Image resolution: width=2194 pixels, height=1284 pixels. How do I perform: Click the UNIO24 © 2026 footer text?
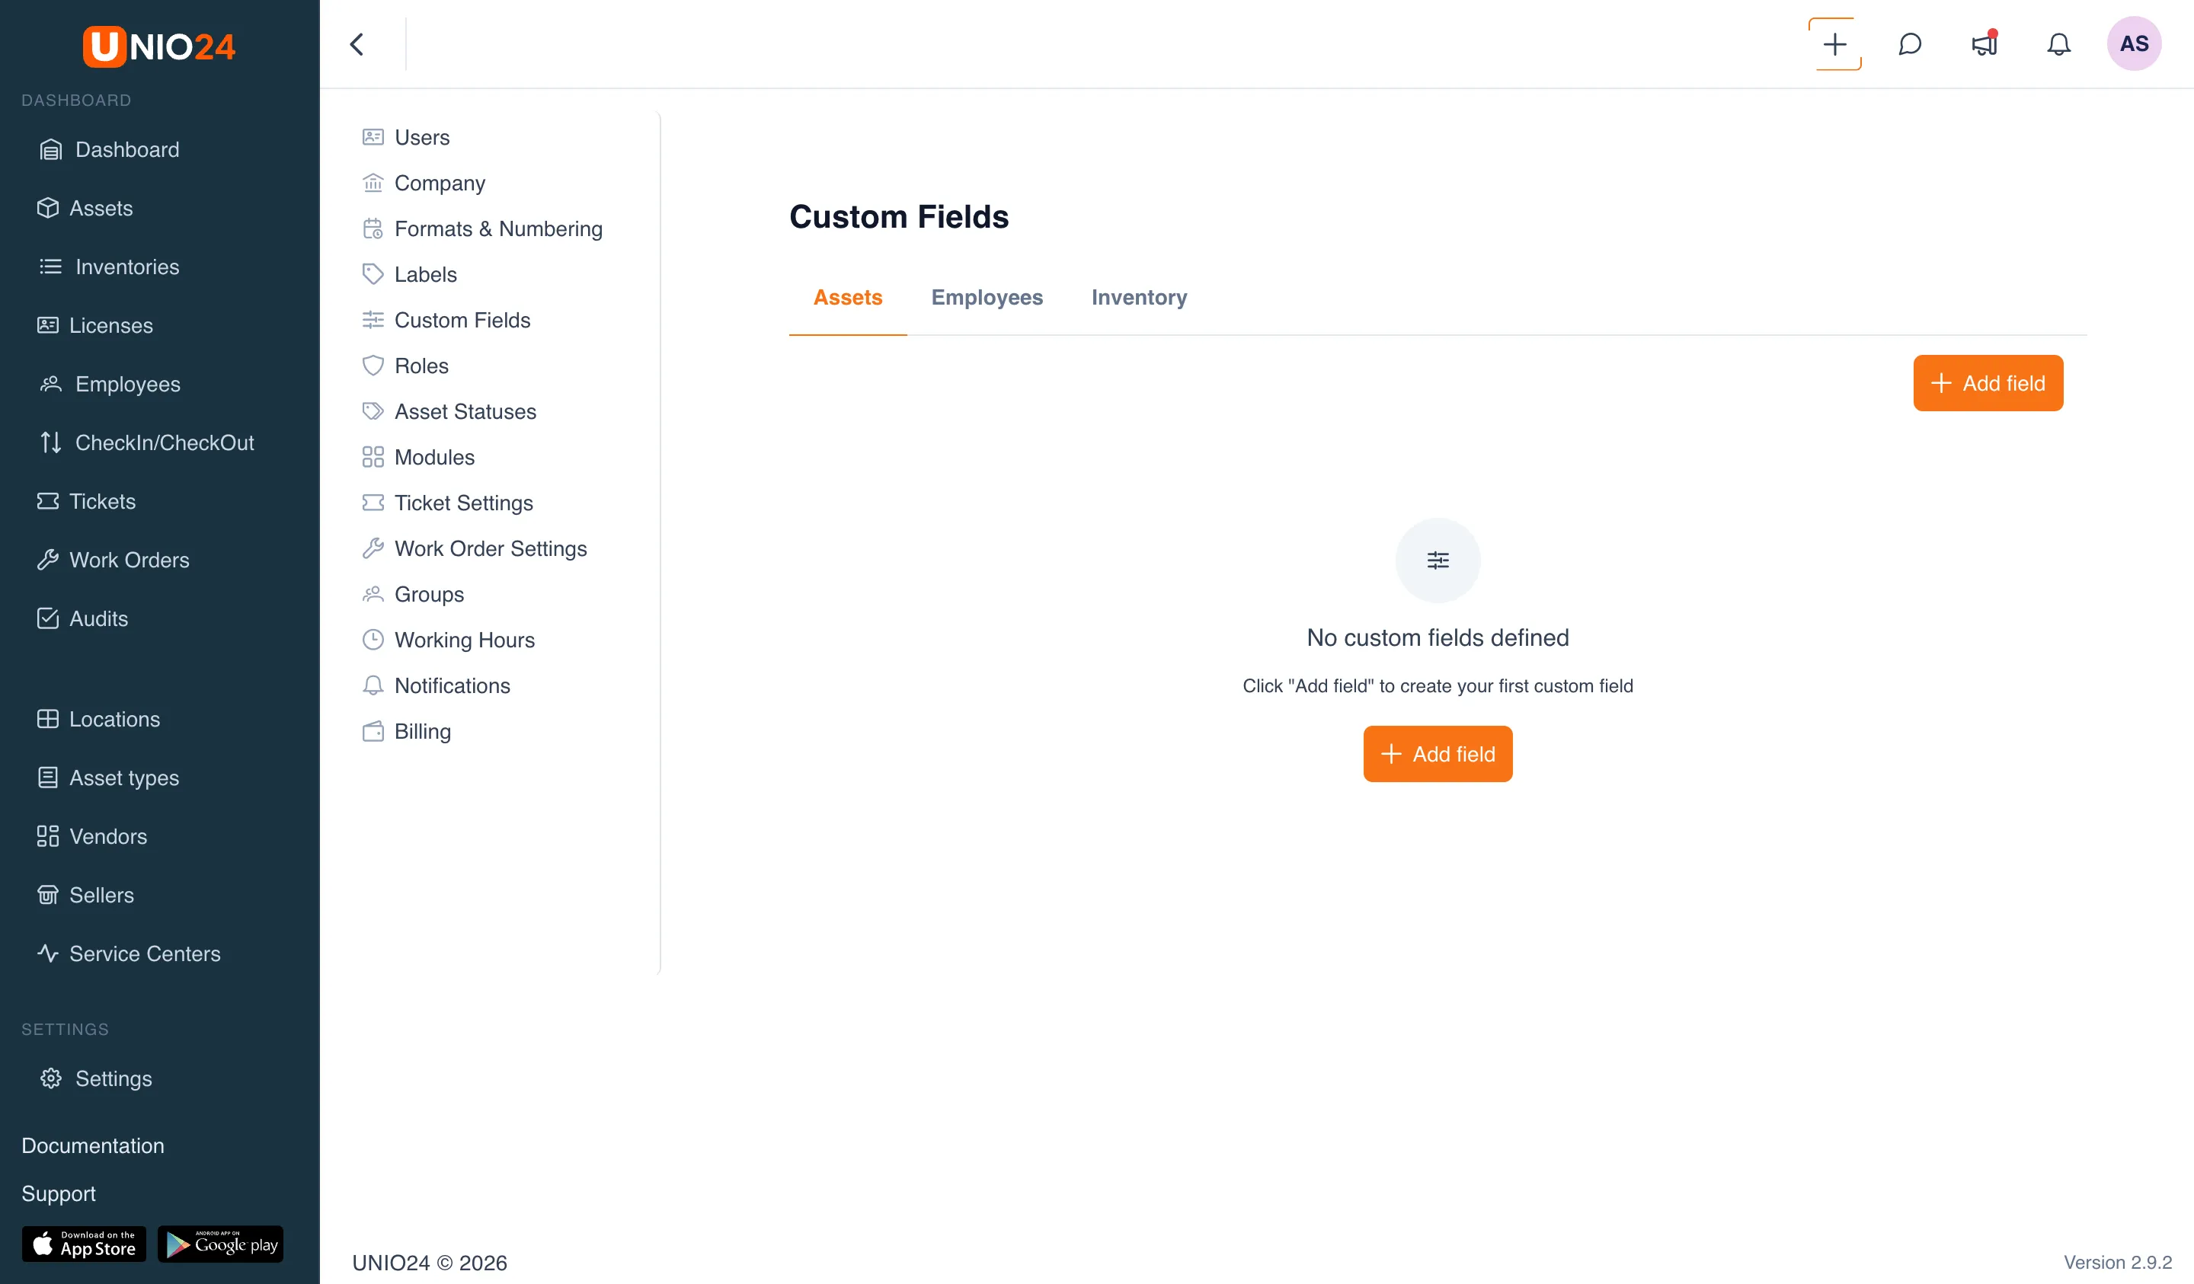pos(429,1262)
